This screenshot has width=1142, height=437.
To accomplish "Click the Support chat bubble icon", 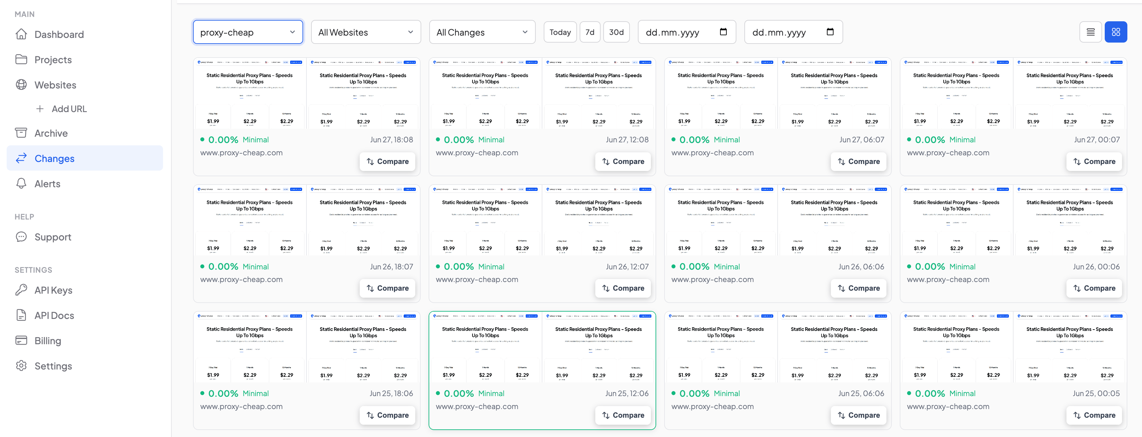I will (x=21, y=237).
